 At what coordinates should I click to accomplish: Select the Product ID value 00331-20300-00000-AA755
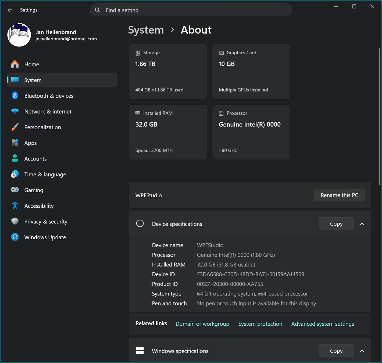coord(230,284)
